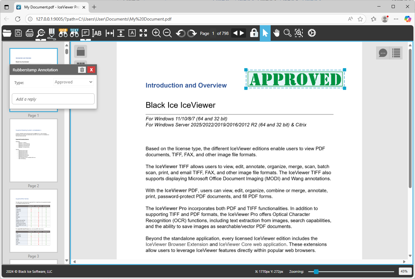Click the thumbnail panel scroll up arrow
This screenshot has height=279, width=415.
click(x=67, y=45)
